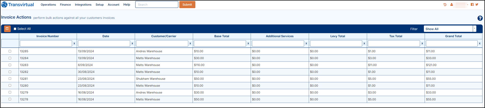This screenshot has height=108, width=485.
Task: Click the help question mark icon
Action: (480, 18)
